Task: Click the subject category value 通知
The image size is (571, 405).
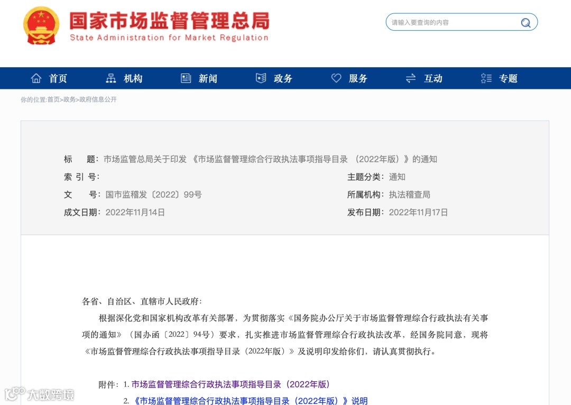Action: pyautogui.click(x=397, y=177)
